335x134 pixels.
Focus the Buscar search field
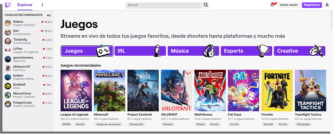tap(164, 5)
